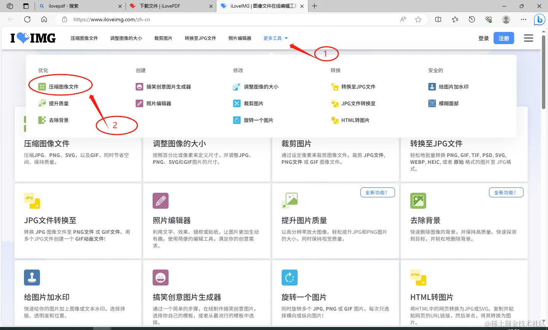Click the 提升质量 upscale icon

click(x=42, y=103)
